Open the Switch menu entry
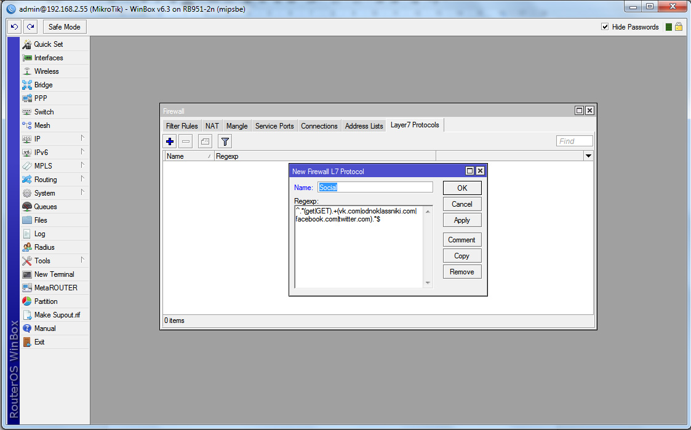 [x=55, y=112]
